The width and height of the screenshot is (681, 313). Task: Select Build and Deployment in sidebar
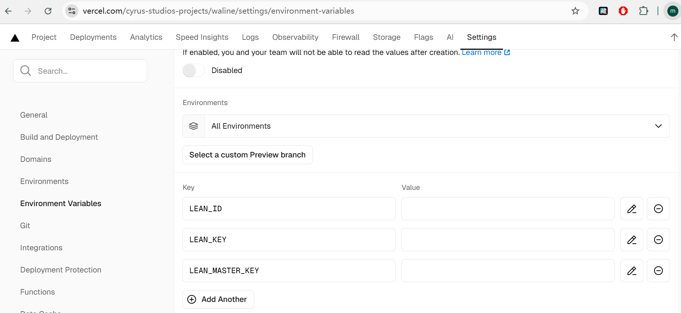pos(59,137)
